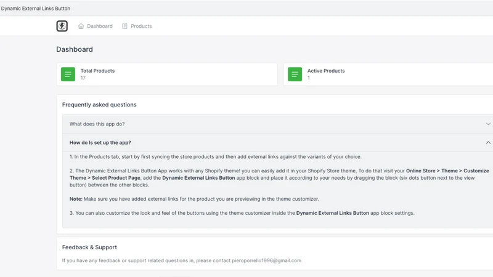Click the 'Online Store > Theme > Customize' bold text
493x277 pixels.
pyautogui.click(x=447, y=171)
